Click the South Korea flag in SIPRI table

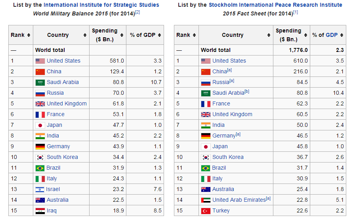pos(206,157)
